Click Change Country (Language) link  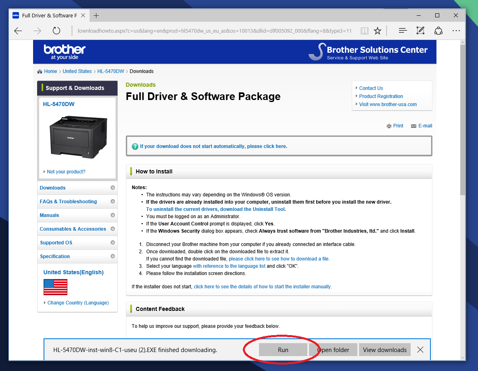78,303
